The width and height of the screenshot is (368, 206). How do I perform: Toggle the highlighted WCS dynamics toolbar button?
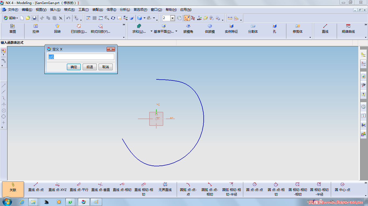tap(187, 18)
